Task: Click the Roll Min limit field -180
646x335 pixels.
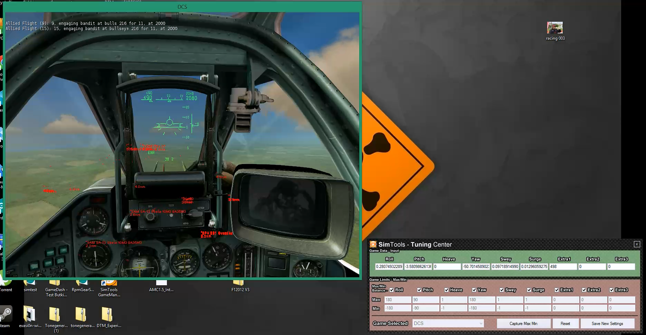Action: click(398, 308)
